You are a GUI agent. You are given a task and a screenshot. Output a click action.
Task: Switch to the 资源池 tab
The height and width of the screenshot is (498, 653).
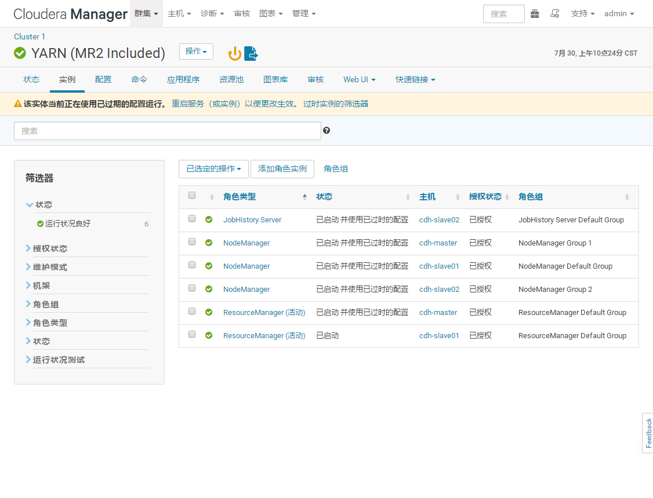[x=231, y=79]
